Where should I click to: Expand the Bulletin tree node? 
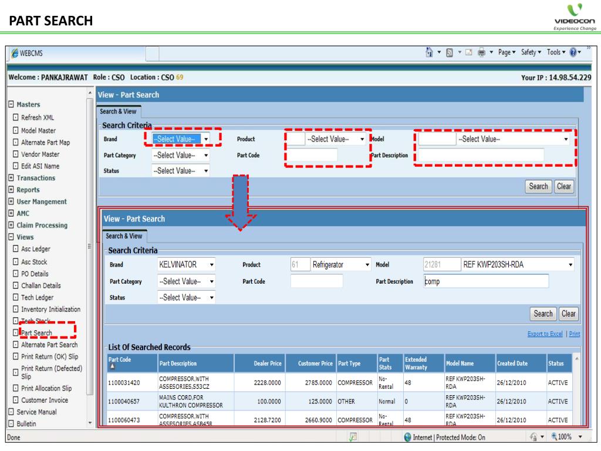click(11, 423)
